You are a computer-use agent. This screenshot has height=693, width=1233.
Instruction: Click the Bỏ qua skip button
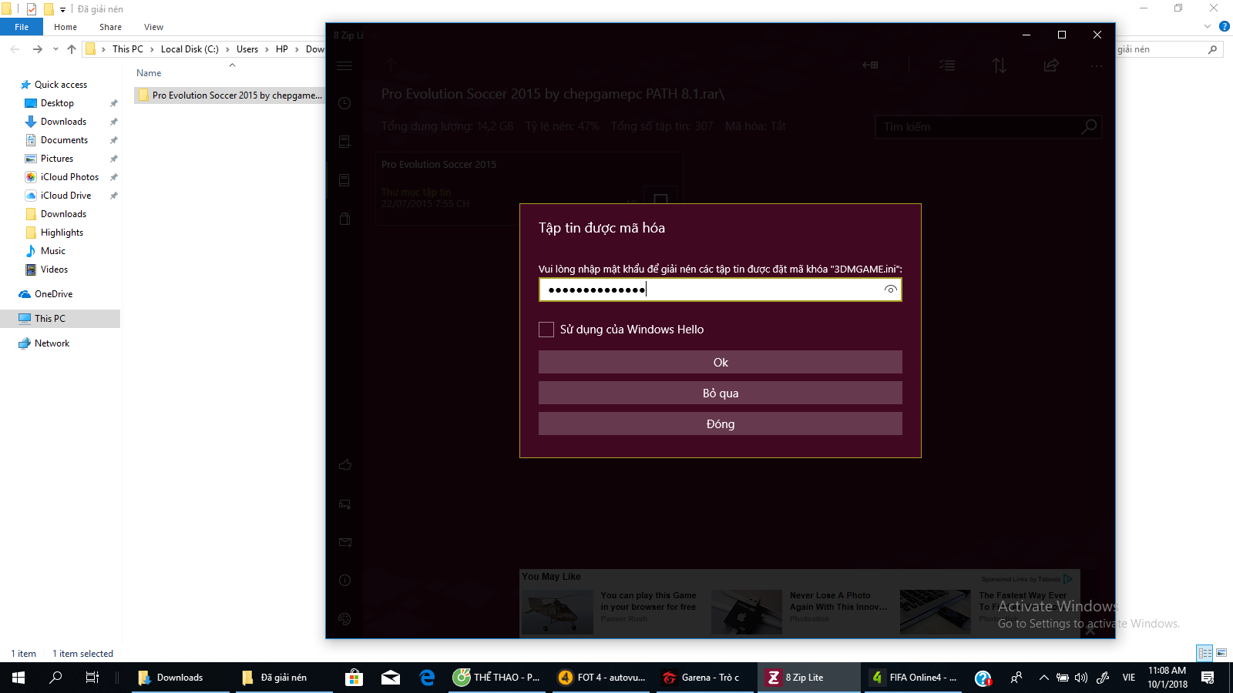point(721,393)
